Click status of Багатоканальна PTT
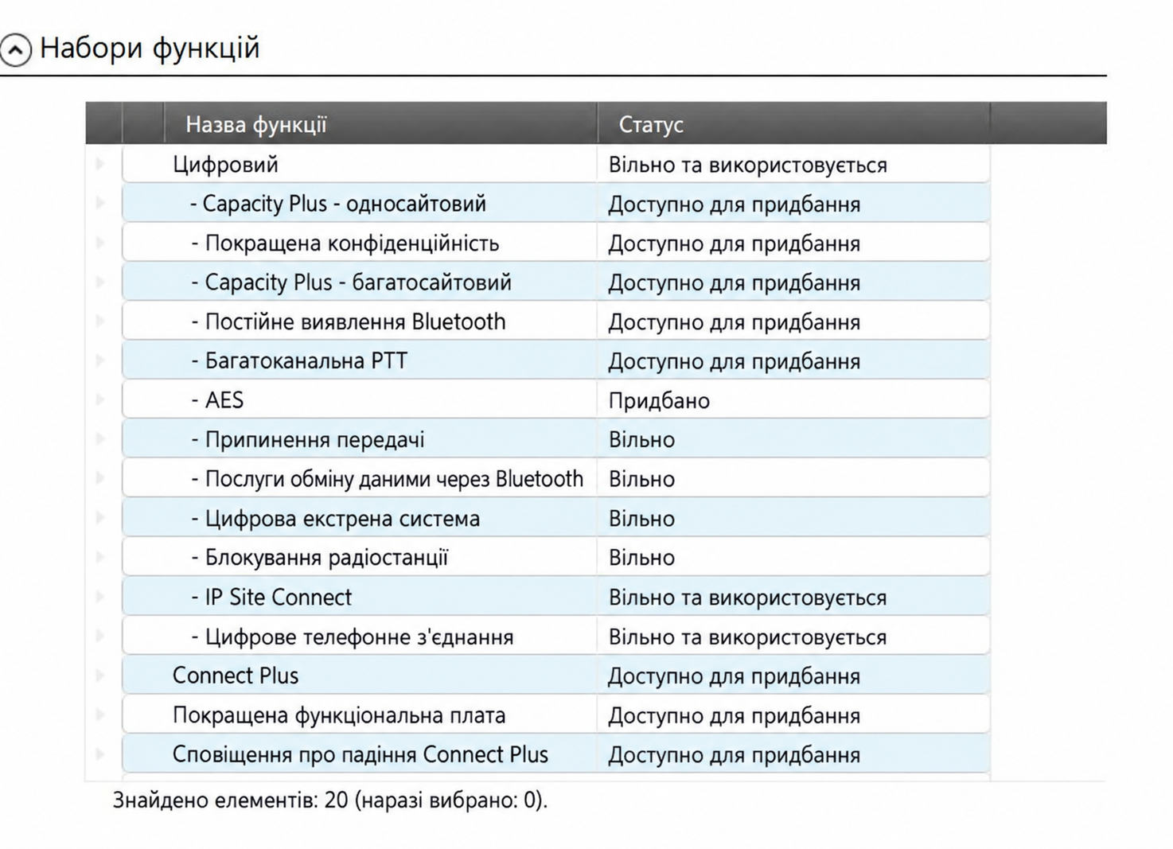This screenshot has height=849, width=1173. 734,362
